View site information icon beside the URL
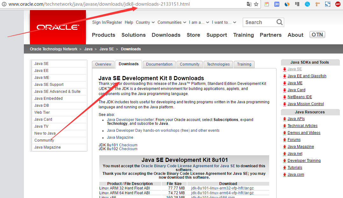This screenshot has width=343, height=198. point(4,4)
